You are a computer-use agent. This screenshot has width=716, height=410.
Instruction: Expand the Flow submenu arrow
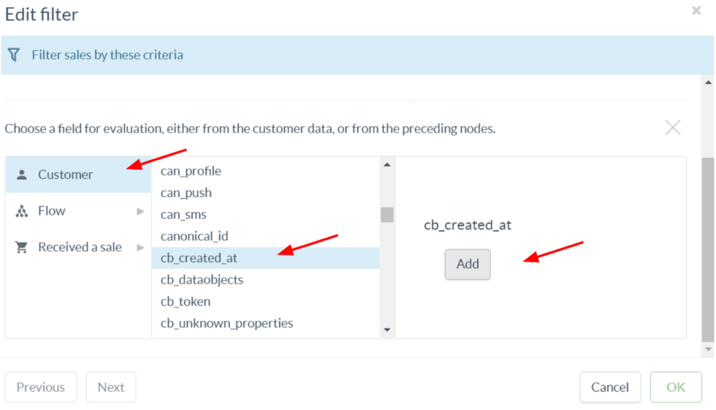pos(140,212)
